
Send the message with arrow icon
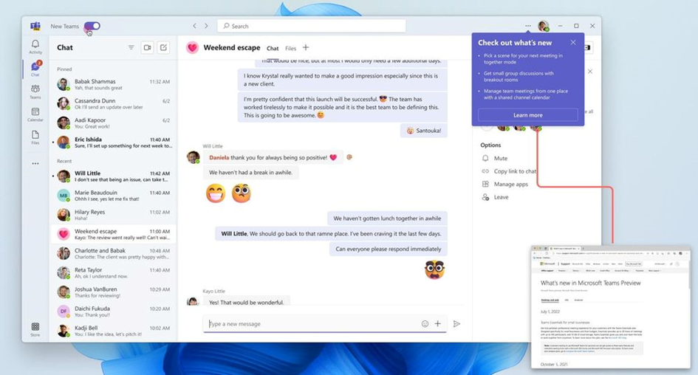pos(456,323)
